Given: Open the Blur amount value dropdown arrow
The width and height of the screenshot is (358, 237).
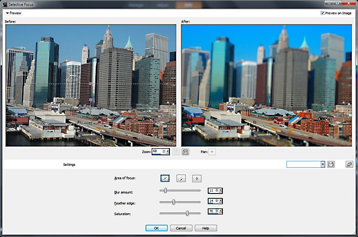Looking at the screenshot, I should point(220,190).
